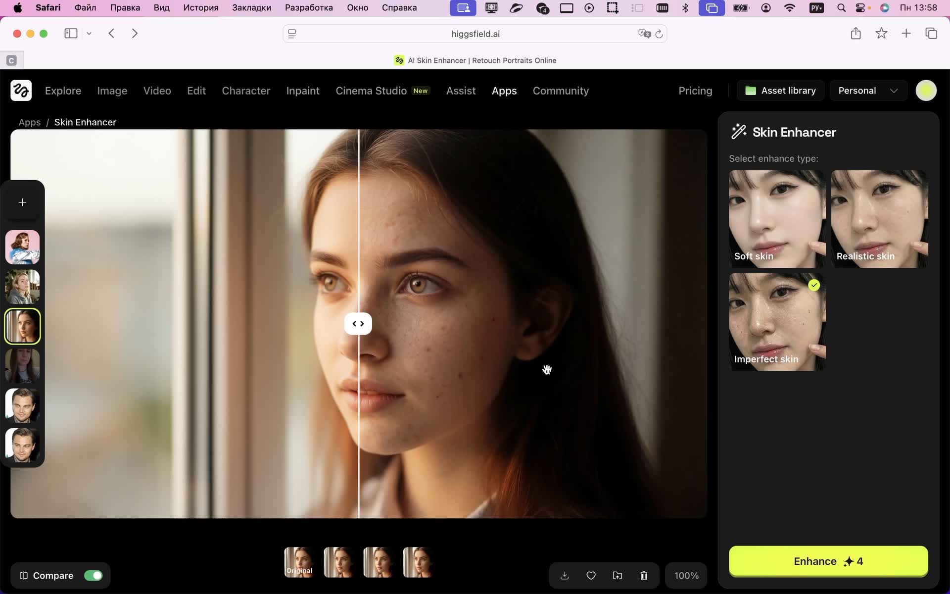Image resolution: width=950 pixels, height=594 pixels.
Task: Select Soft skin enhance type
Action: click(x=777, y=219)
